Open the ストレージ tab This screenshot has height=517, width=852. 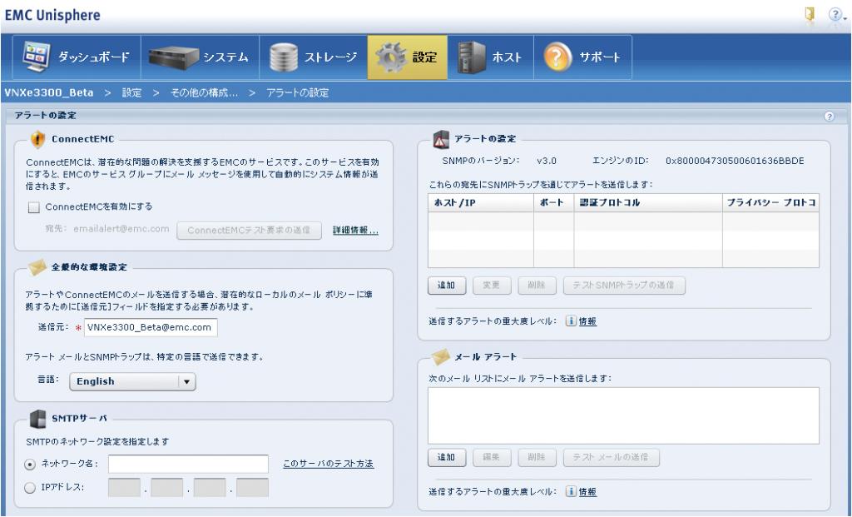(x=314, y=57)
